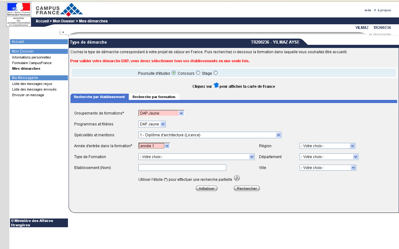Click Mon Dossier in the breadcrumb
This screenshot has width=399, height=249.
[x=64, y=21]
